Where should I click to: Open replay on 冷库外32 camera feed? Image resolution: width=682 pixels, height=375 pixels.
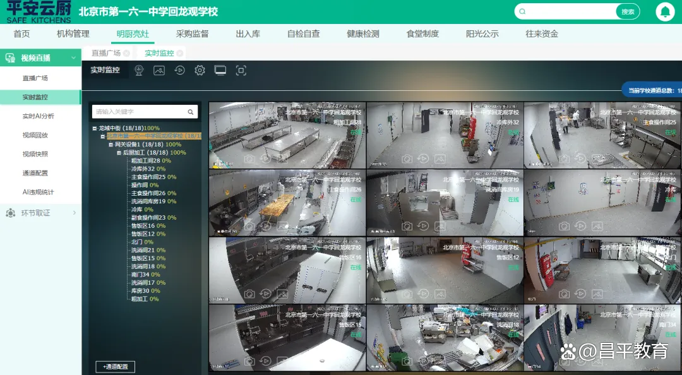pos(424,158)
